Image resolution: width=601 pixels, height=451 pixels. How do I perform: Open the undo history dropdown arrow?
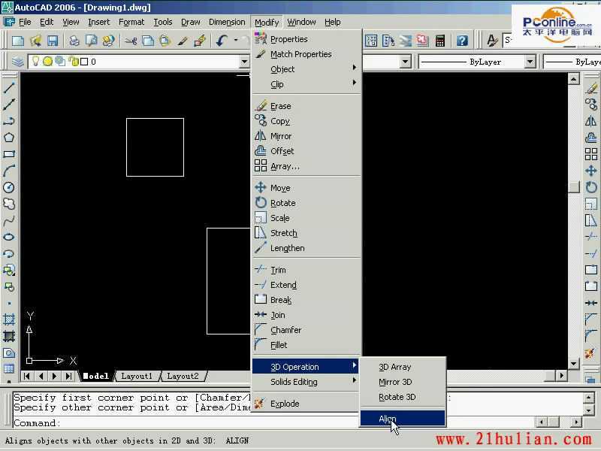[x=236, y=40]
